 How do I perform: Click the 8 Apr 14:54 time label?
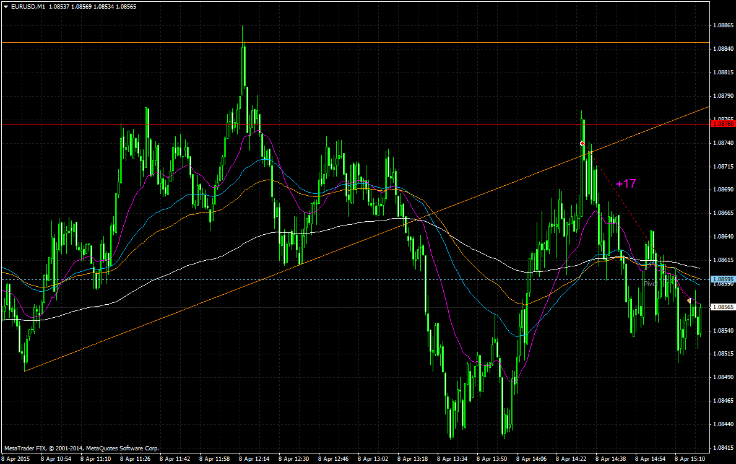[x=651, y=459]
